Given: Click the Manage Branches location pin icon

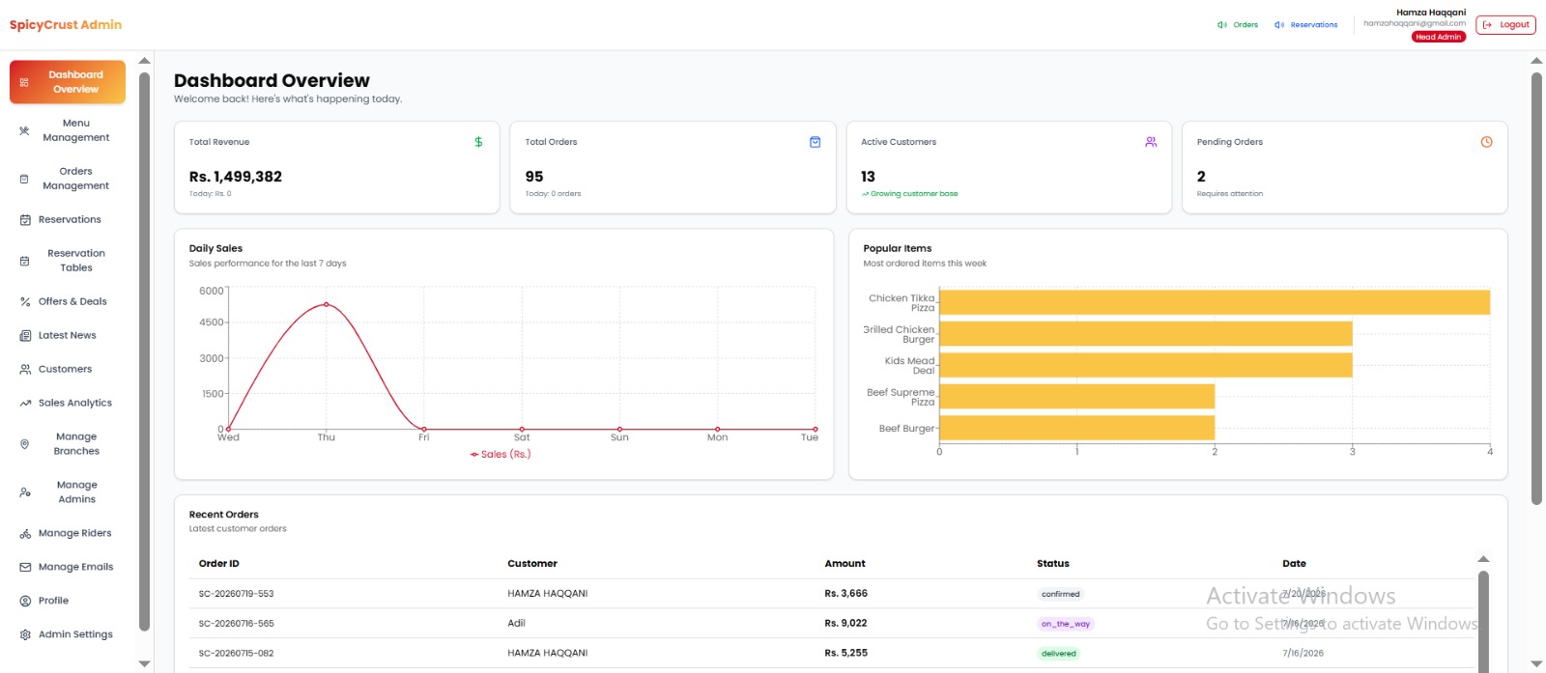Looking at the screenshot, I should point(24,444).
